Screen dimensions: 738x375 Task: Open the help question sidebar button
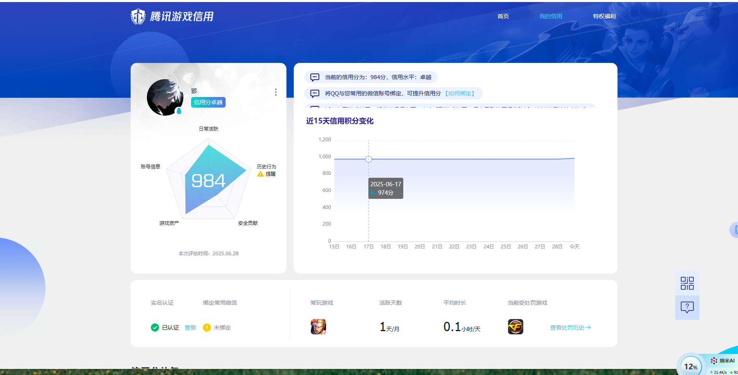point(687,308)
